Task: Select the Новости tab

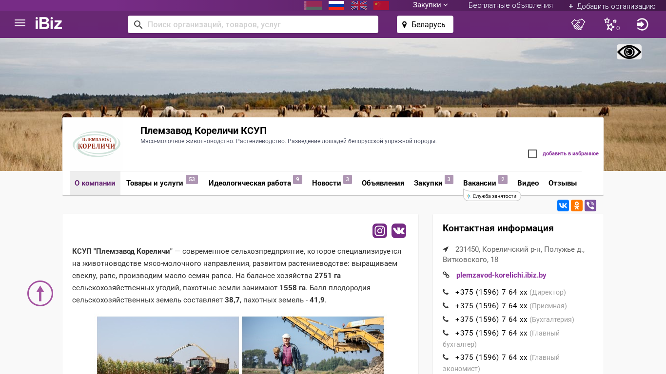Action: coord(326,184)
